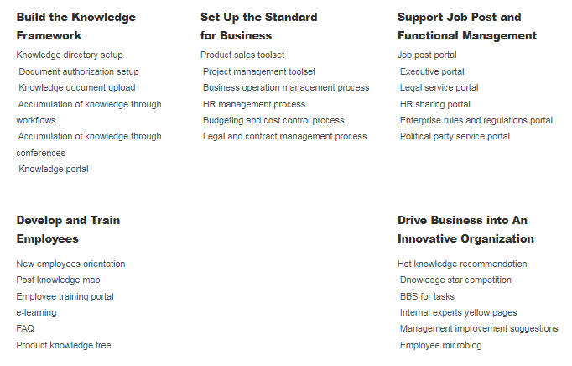Open the Knowledge directory setup link
The image size is (572, 366).
(70, 55)
